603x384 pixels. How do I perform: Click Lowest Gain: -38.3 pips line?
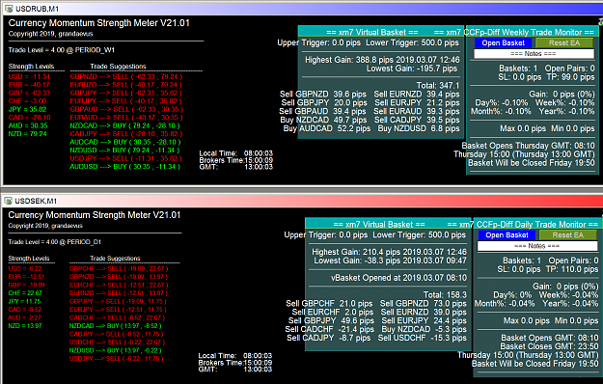390,261
